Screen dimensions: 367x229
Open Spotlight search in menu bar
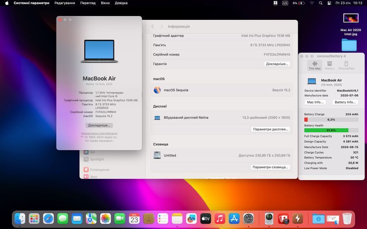coord(321,3)
